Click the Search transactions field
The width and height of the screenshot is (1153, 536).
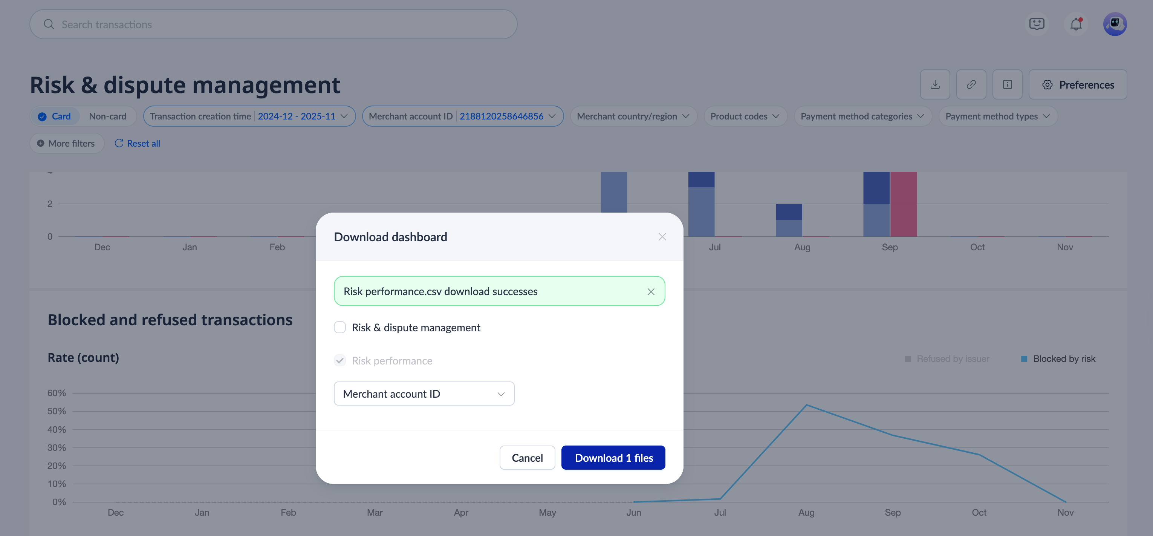(273, 24)
